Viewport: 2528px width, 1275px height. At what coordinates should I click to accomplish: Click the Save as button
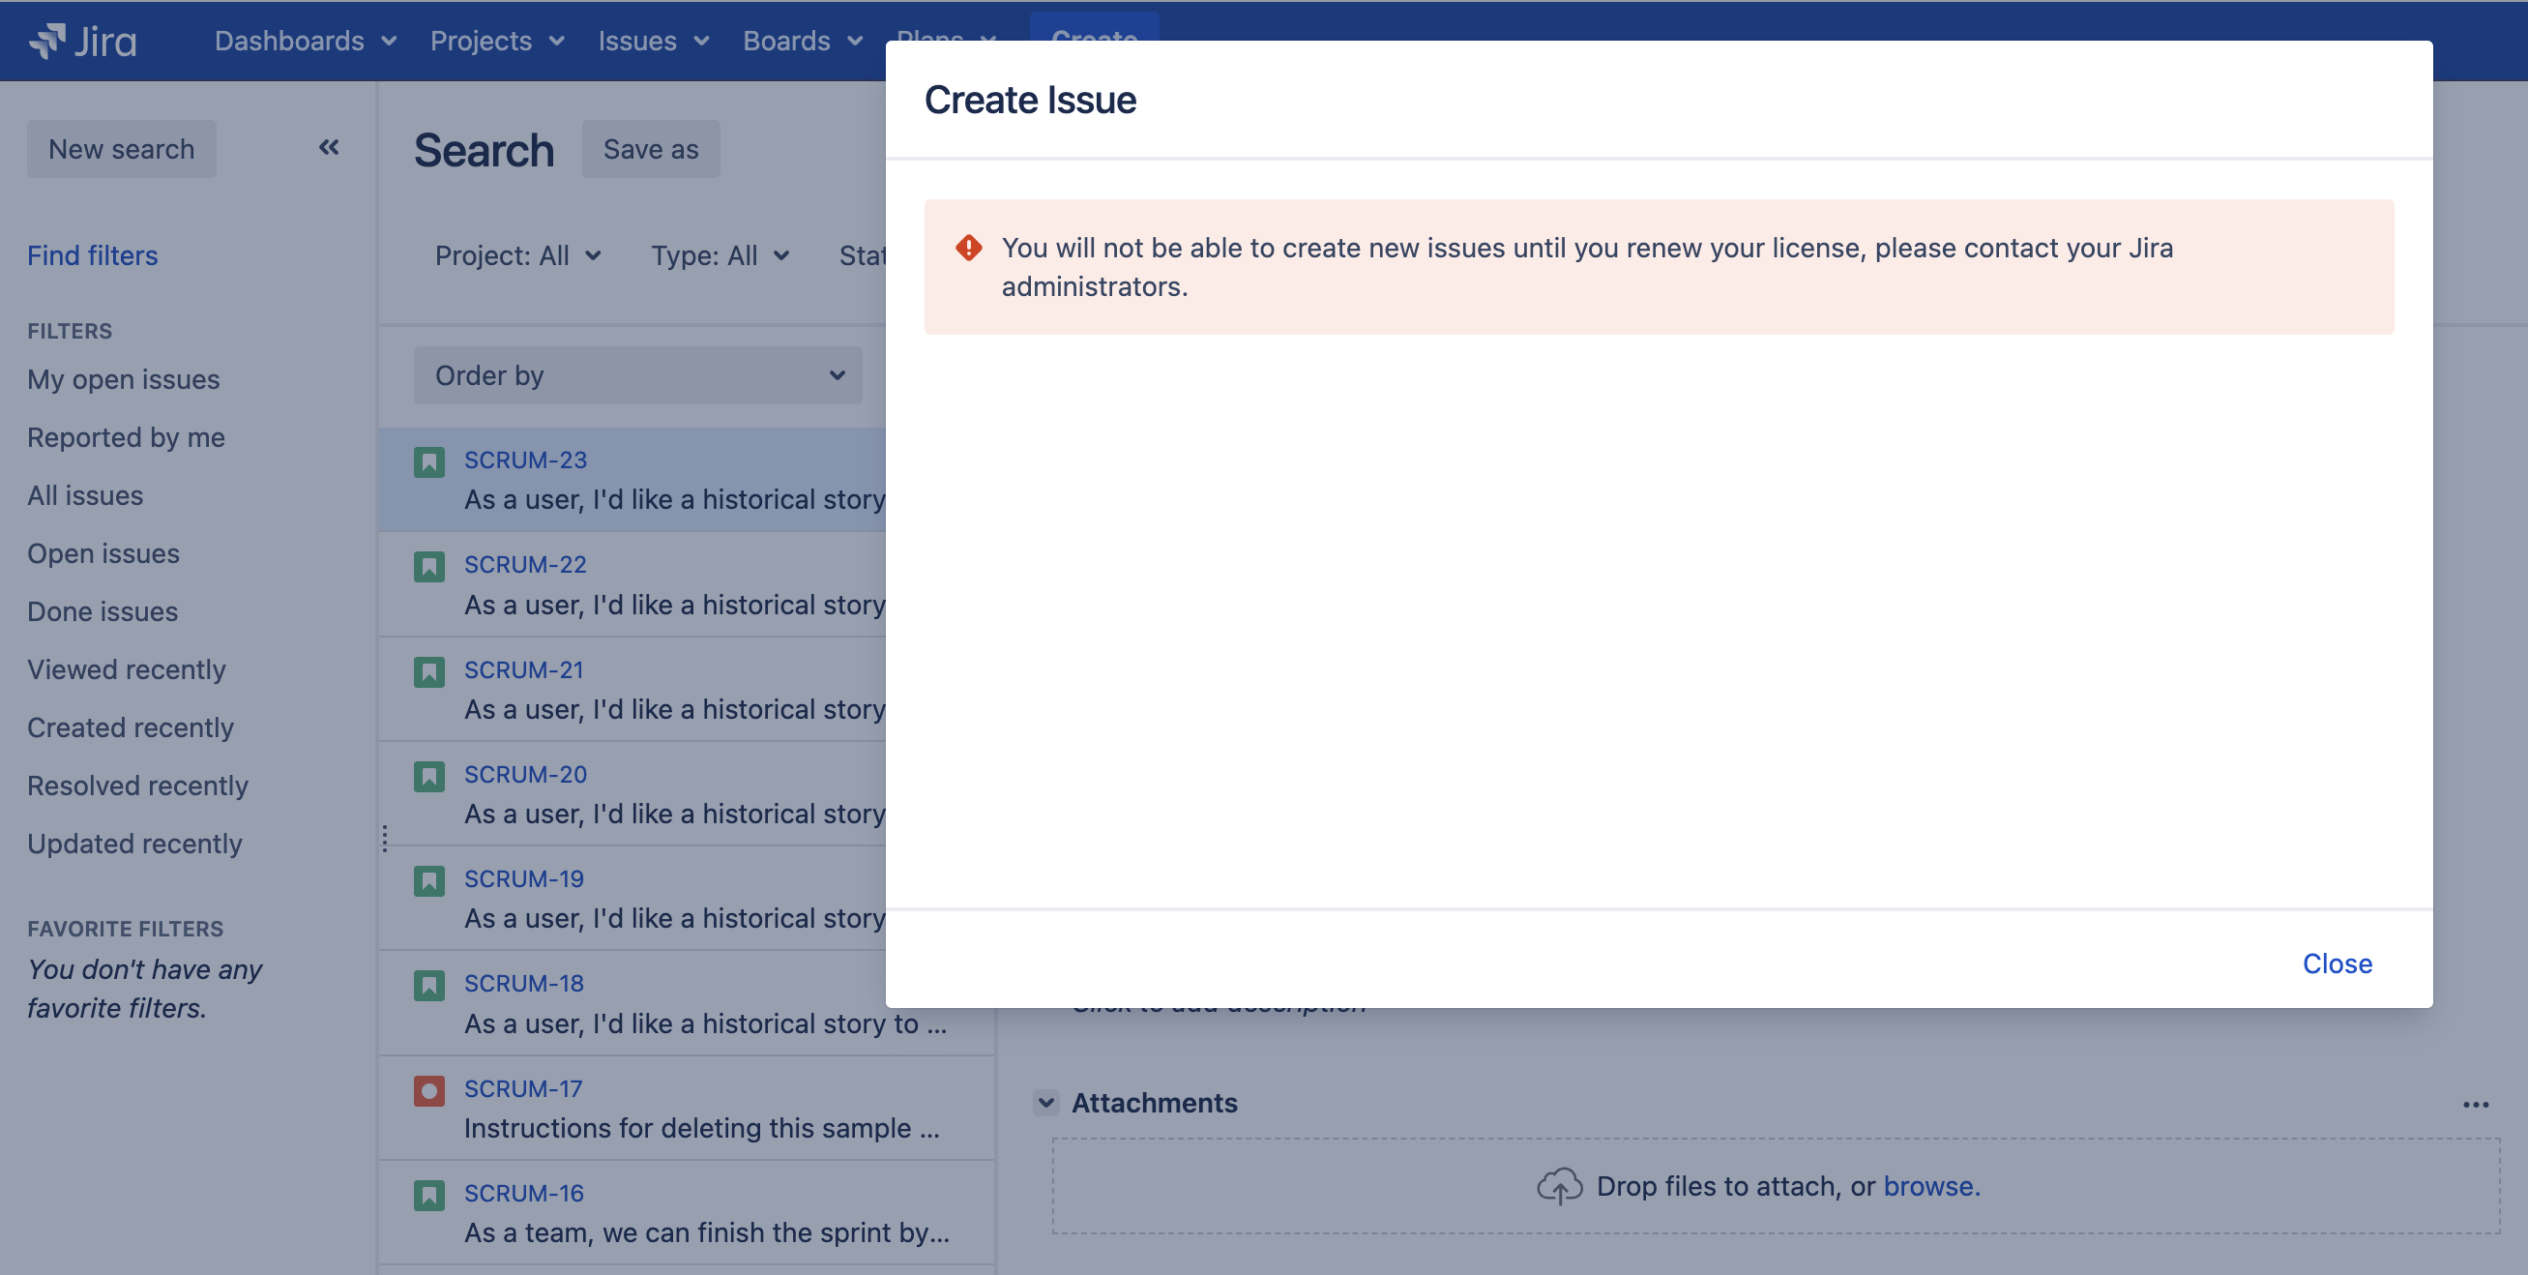[x=651, y=149]
